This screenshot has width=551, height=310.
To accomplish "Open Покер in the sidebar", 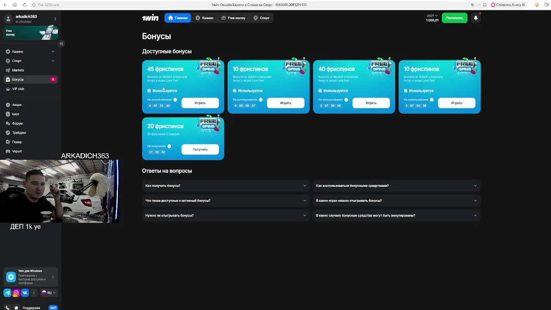I will click(17, 142).
